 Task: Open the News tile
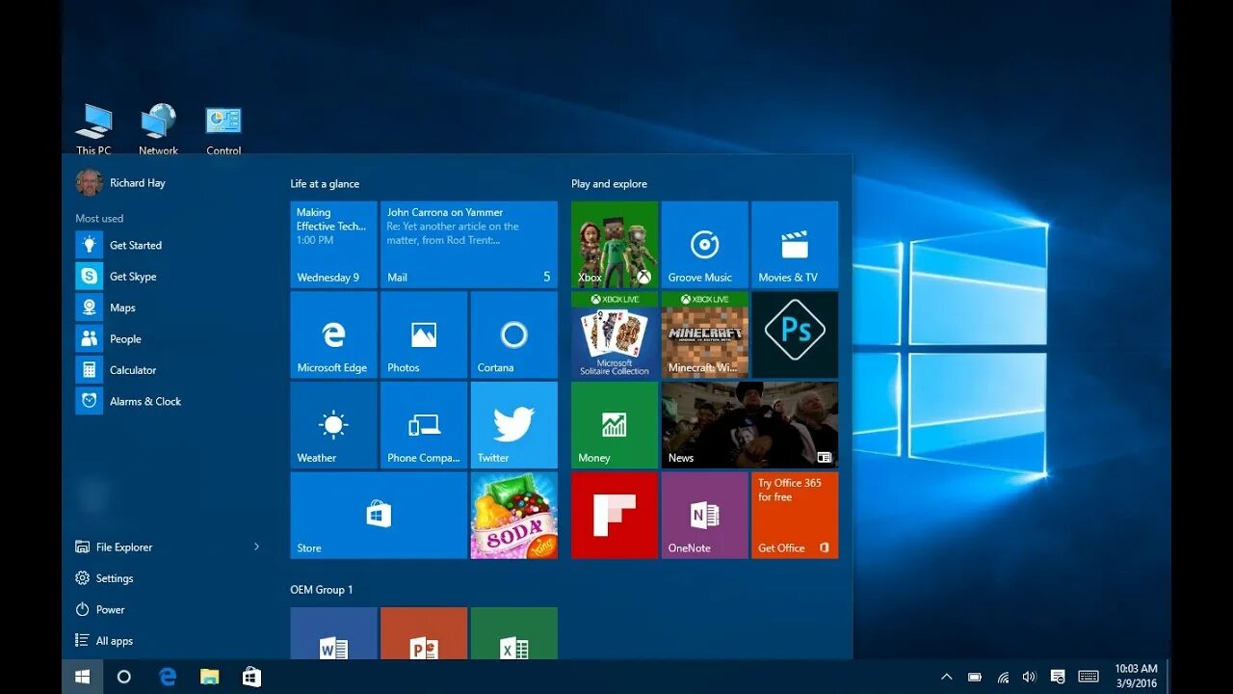tap(749, 425)
